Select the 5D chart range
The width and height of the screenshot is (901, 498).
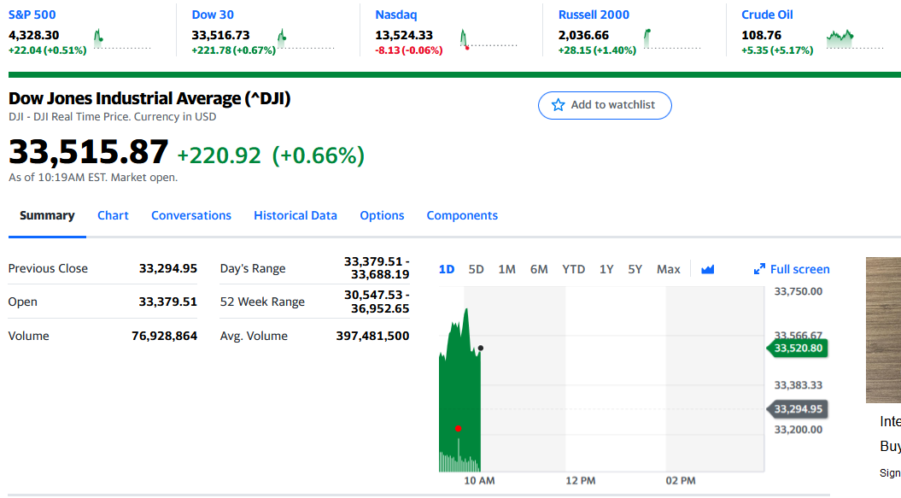pos(476,269)
